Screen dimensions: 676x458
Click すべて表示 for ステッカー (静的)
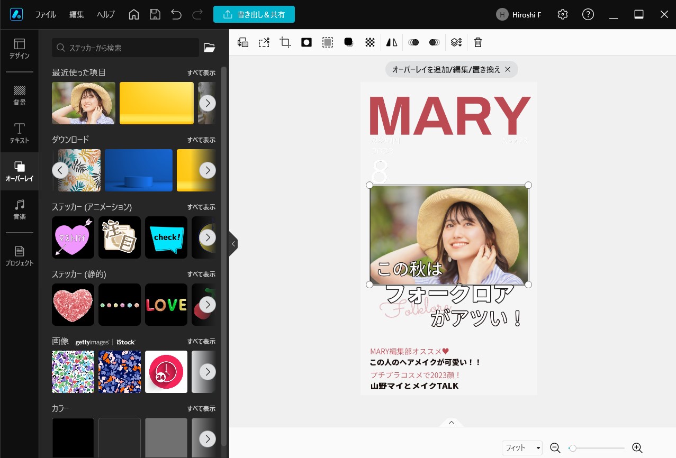[201, 274]
